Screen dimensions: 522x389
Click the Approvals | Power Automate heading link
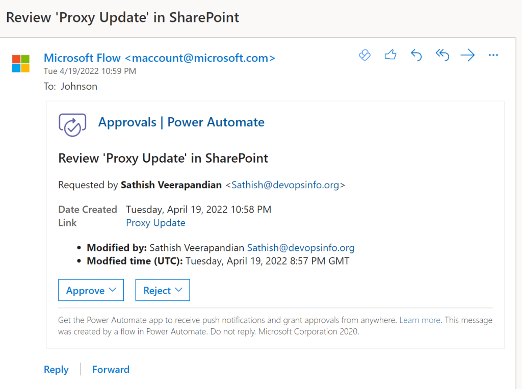181,122
